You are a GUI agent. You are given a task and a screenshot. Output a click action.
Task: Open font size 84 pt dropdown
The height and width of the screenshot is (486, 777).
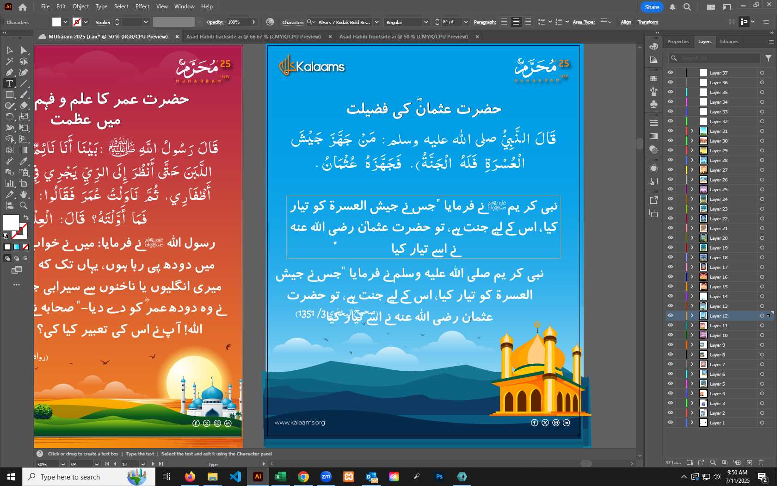pyautogui.click(x=465, y=22)
